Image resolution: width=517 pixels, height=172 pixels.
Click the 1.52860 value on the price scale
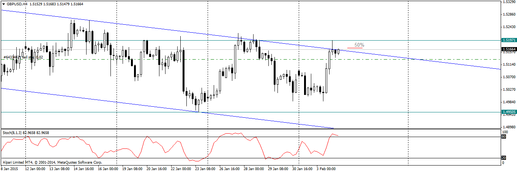[x=509, y=15]
